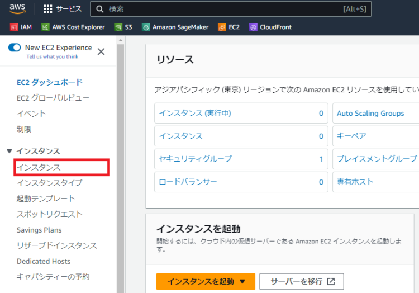Open the インスタンスを起動 dropdown arrow
Image resolution: width=419 pixels, height=293 pixels.
pyautogui.click(x=242, y=281)
